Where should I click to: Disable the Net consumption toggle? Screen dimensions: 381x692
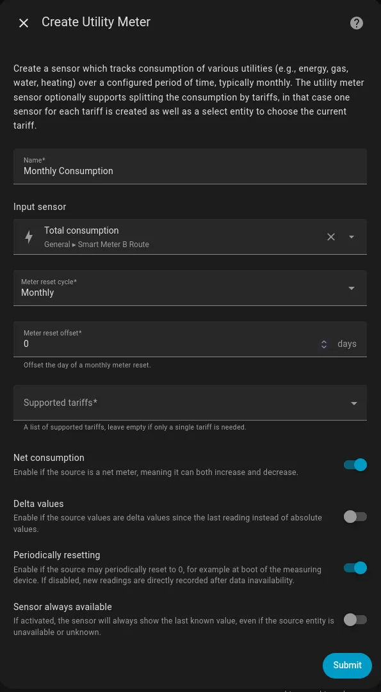point(355,464)
